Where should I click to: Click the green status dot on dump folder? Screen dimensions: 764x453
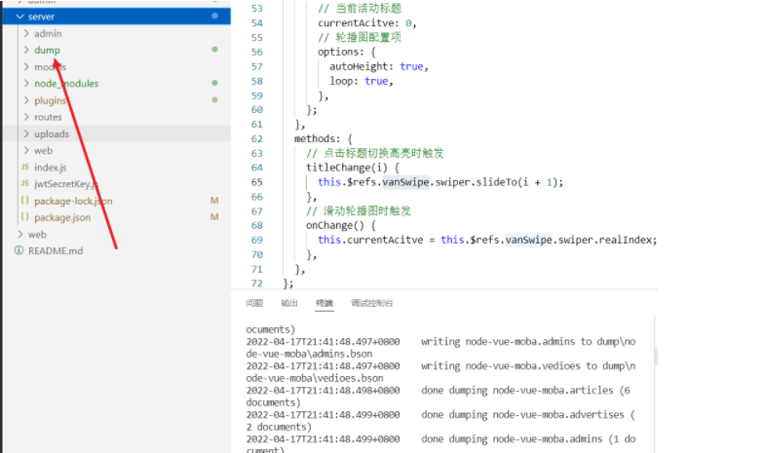[213, 50]
